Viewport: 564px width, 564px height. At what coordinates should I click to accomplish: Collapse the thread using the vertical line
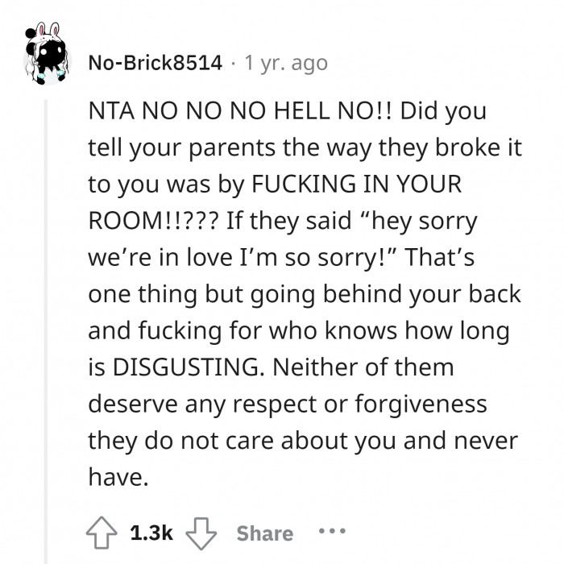coord(46,322)
